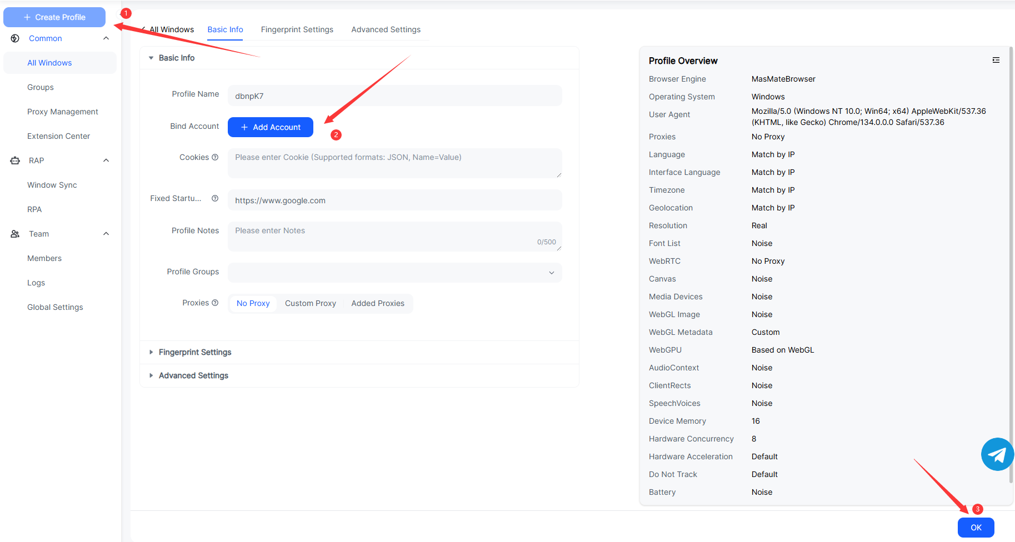The height and width of the screenshot is (542, 1015).
Task: Switch to the Fingerprint Settings tab
Action: click(x=297, y=29)
